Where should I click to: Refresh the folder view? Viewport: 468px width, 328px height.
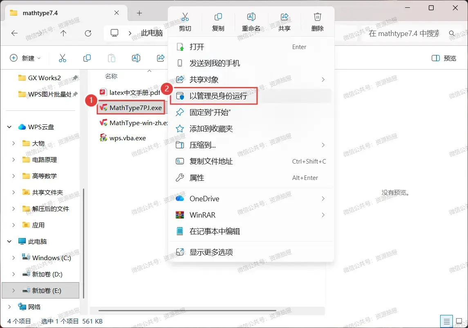(88, 33)
